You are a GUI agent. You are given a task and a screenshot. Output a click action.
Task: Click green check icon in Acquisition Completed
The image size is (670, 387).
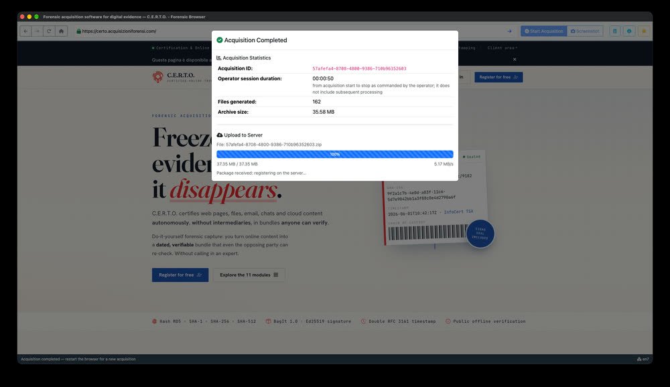[220, 40]
